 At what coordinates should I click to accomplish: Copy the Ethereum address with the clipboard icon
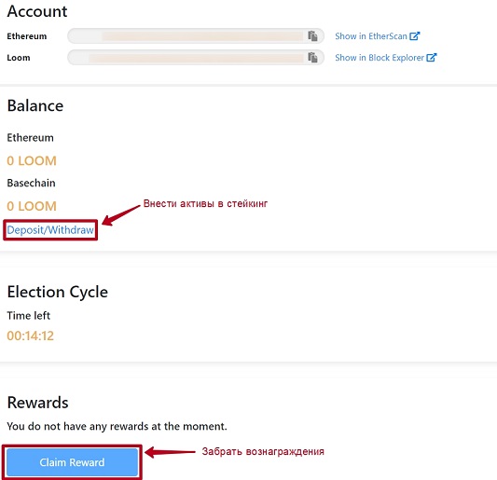312,36
